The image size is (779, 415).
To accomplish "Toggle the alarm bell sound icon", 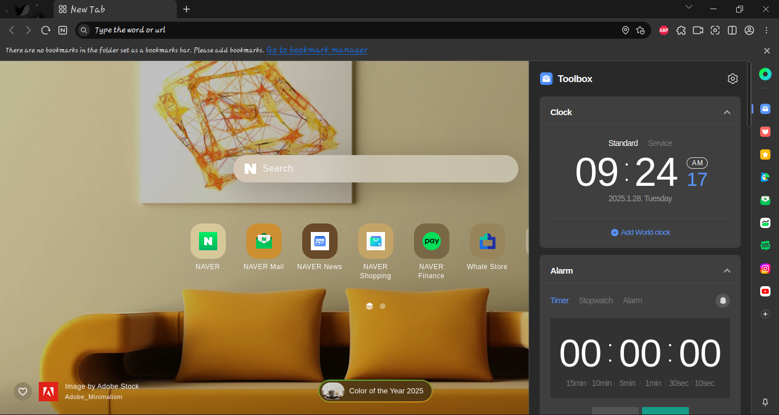I will coord(723,300).
